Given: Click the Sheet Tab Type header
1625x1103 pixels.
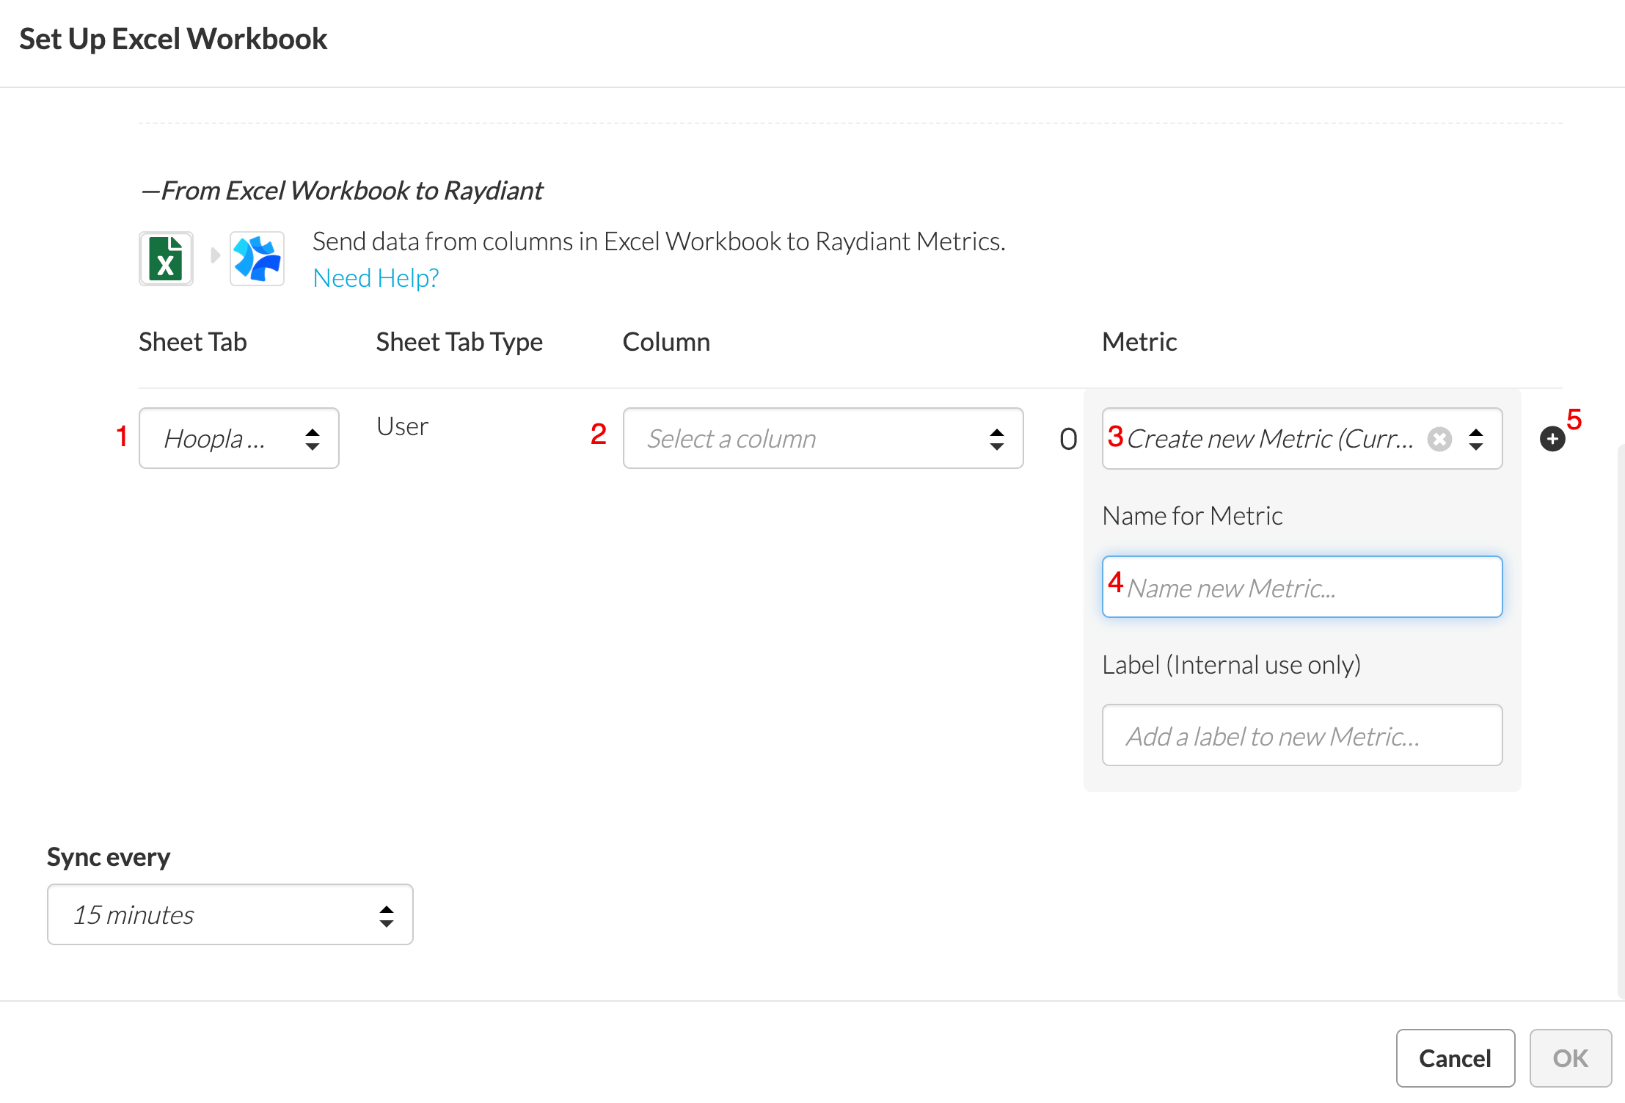Looking at the screenshot, I should [x=459, y=342].
